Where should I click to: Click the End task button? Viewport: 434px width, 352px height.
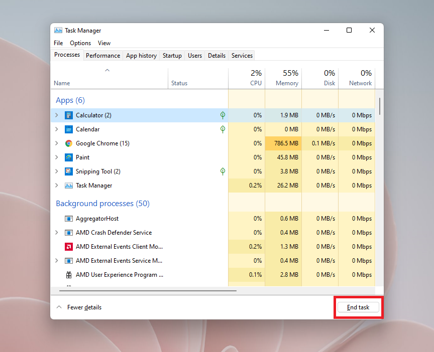point(358,307)
